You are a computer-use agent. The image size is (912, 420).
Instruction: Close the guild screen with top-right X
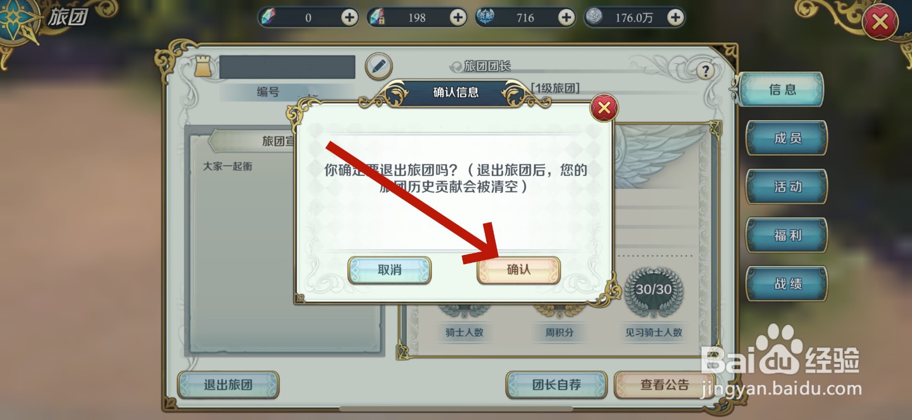880,23
